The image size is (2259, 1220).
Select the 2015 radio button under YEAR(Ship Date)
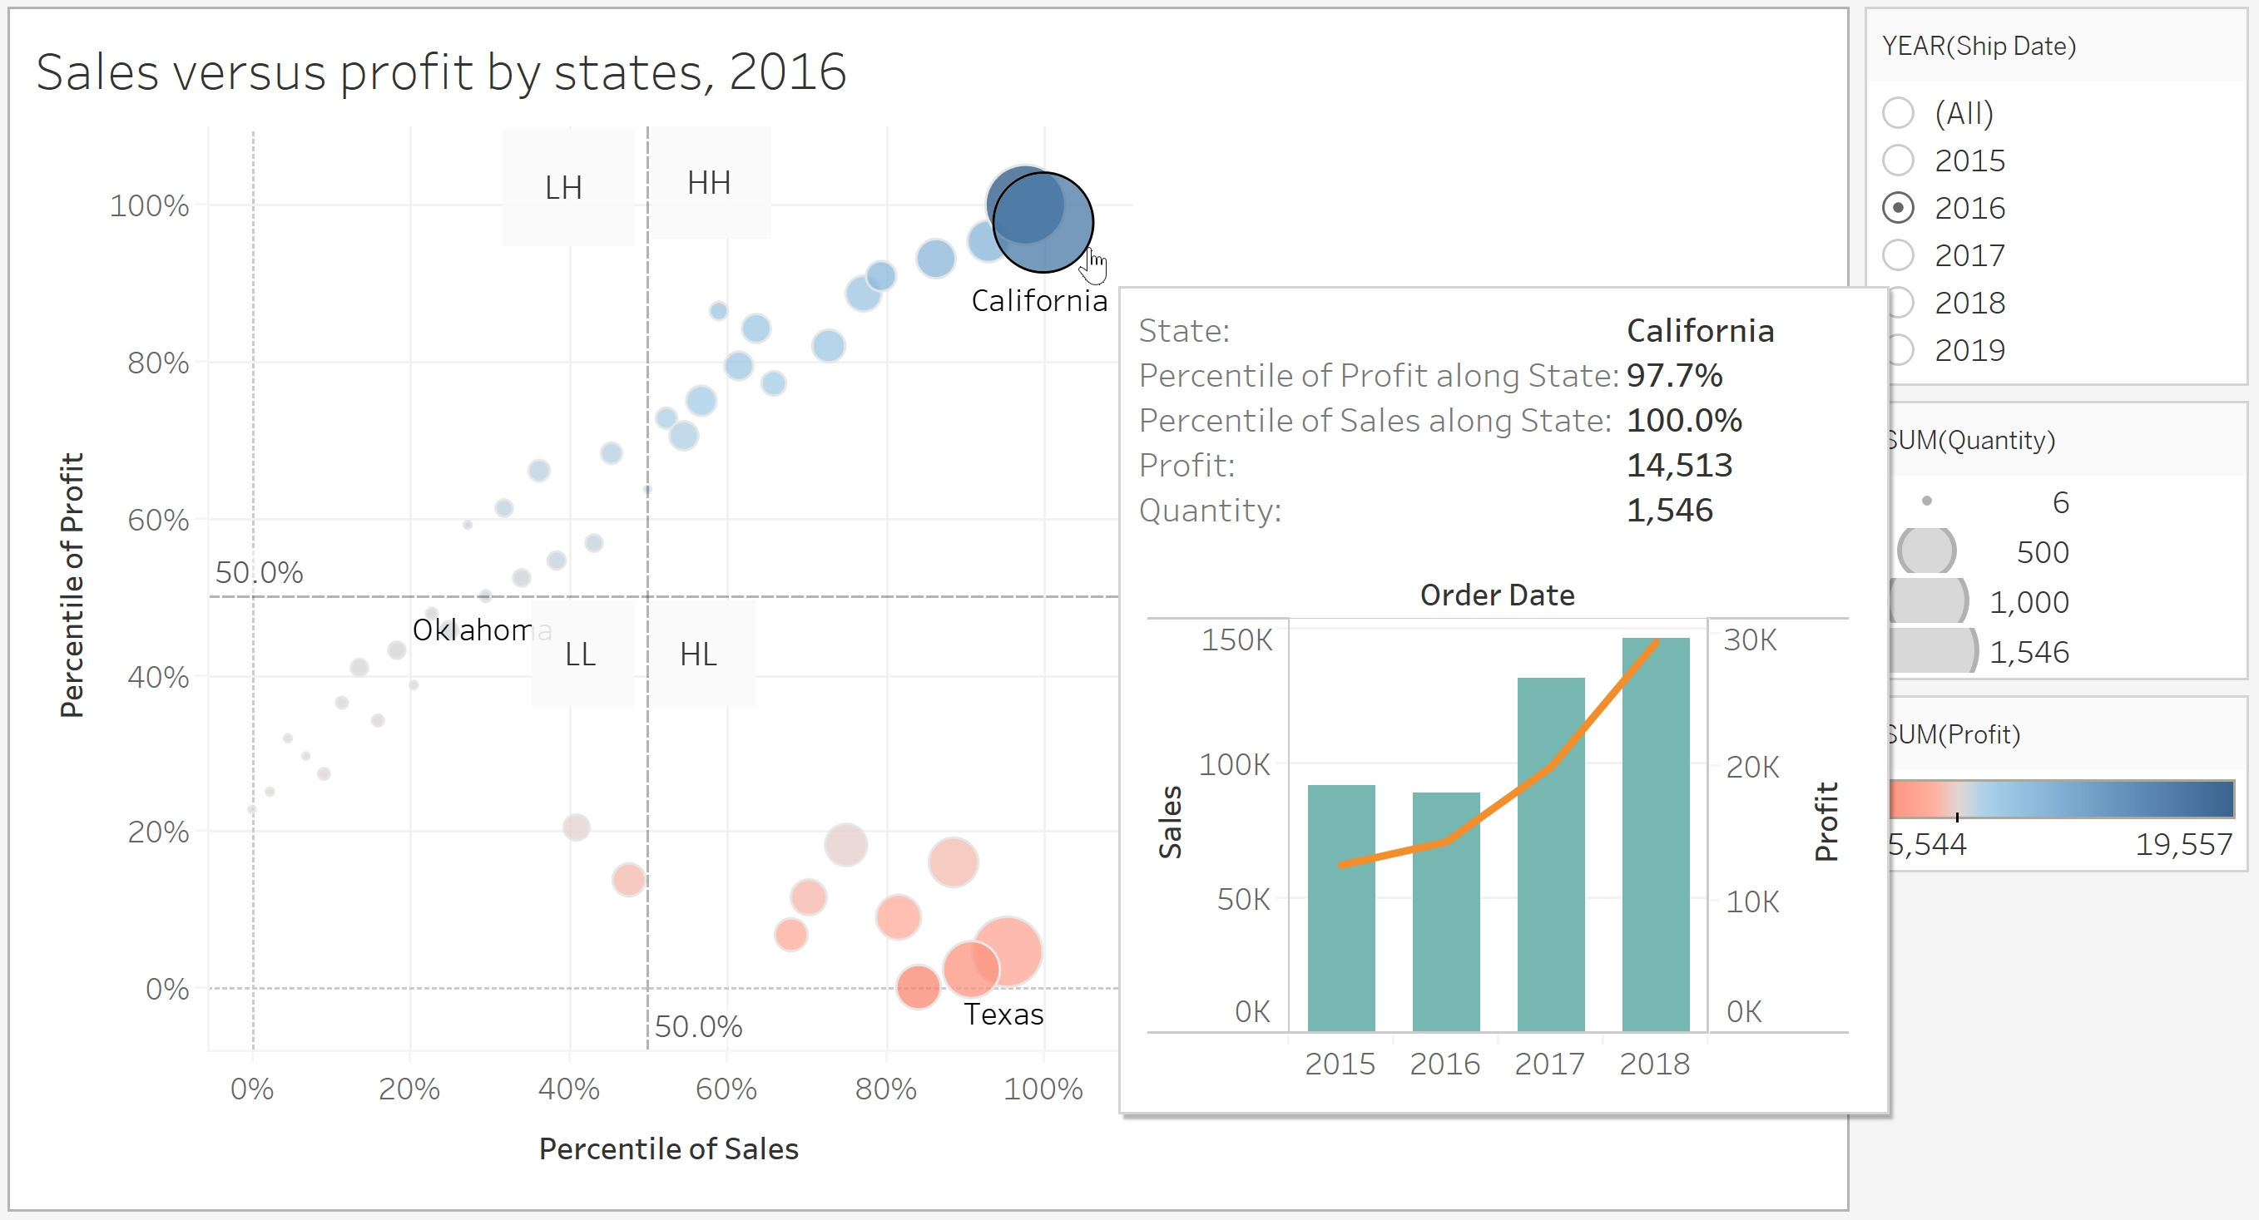point(1899,160)
